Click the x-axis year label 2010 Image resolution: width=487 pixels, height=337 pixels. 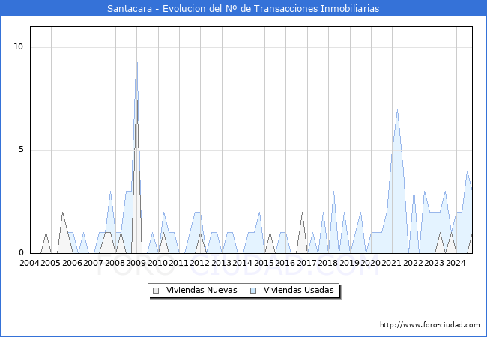(157, 263)
